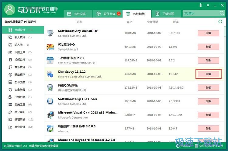The image size is (228, 151).
Task: Click the 137.09MB size cell
Action: [x=131, y=61]
